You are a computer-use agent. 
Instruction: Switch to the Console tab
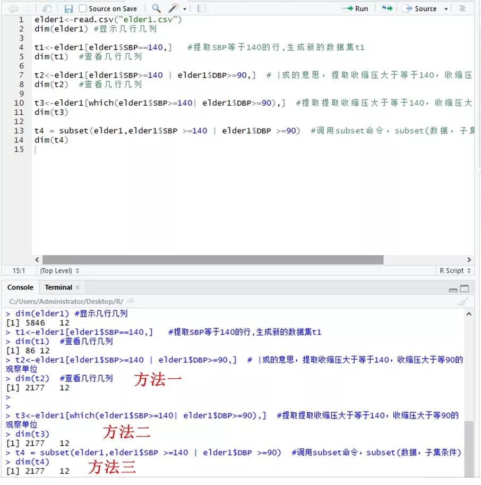20,287
